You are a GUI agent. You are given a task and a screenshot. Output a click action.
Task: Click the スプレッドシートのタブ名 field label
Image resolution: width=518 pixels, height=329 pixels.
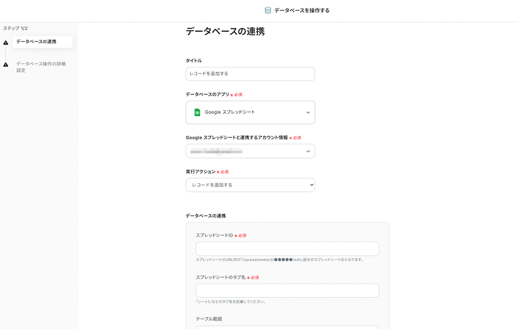click(220, 277)
